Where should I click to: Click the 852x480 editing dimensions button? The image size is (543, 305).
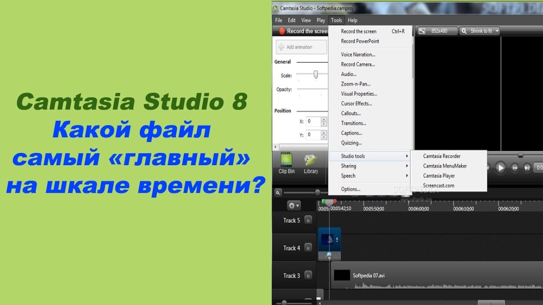pyautogui.click(x=437, y=31)
